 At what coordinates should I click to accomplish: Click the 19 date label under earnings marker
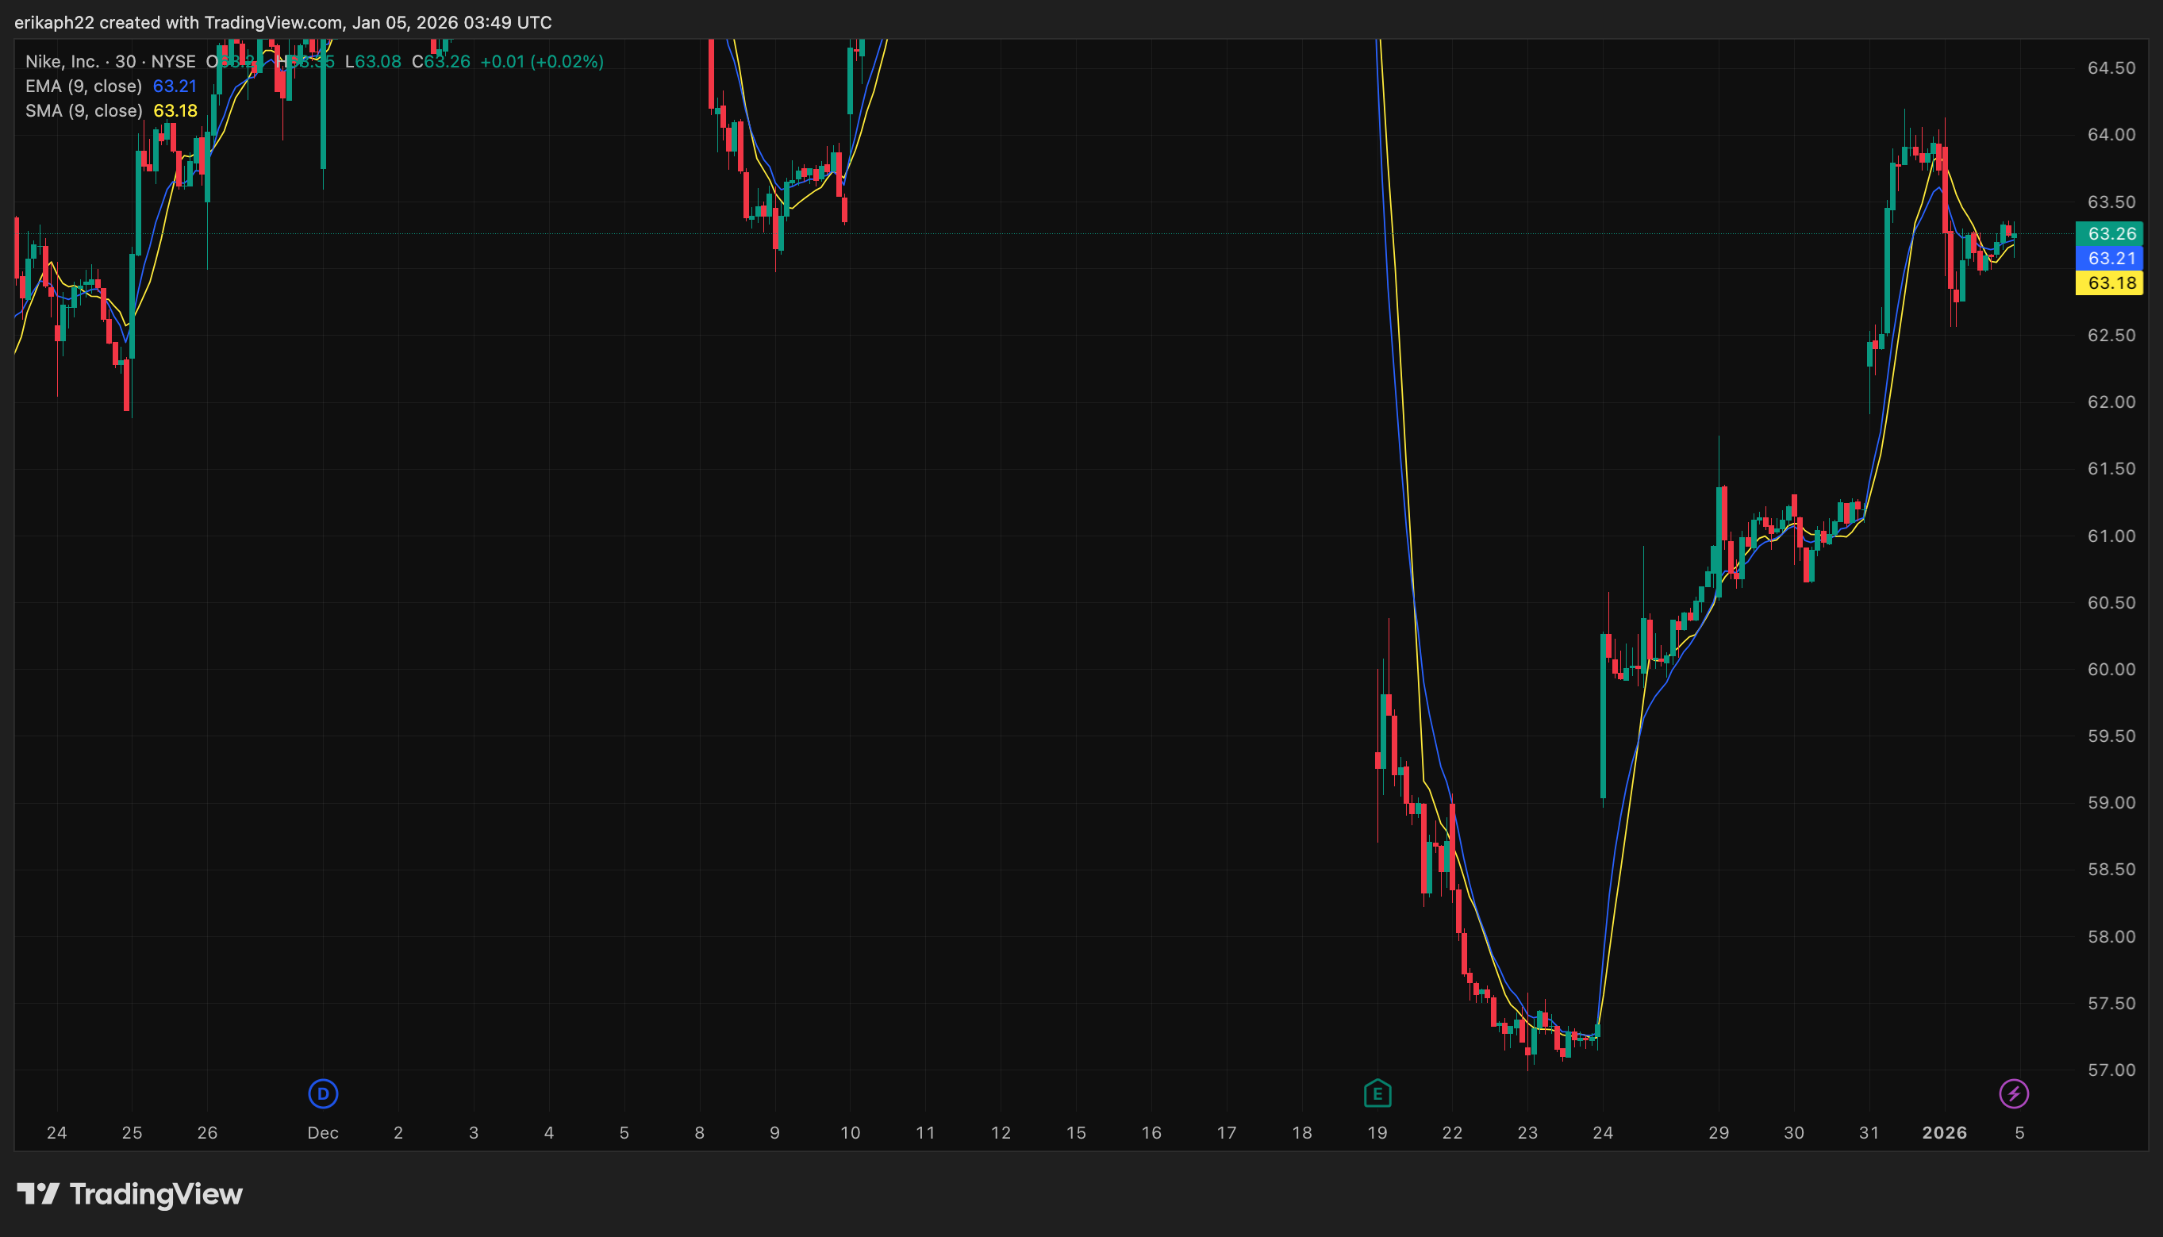tap(1377, 1132)
